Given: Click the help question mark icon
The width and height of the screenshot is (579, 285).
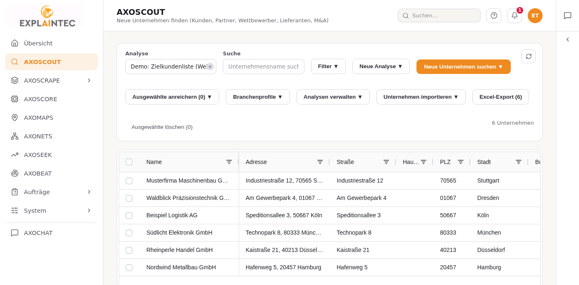Looking at the screenshot, I should point(494,16).
